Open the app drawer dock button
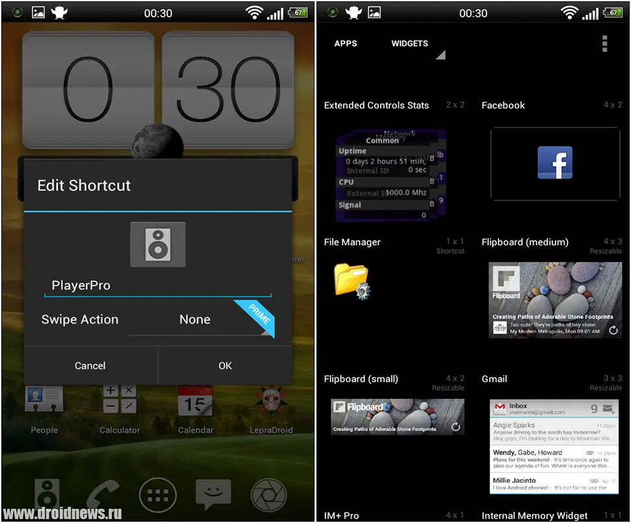 tap(158, 495)
